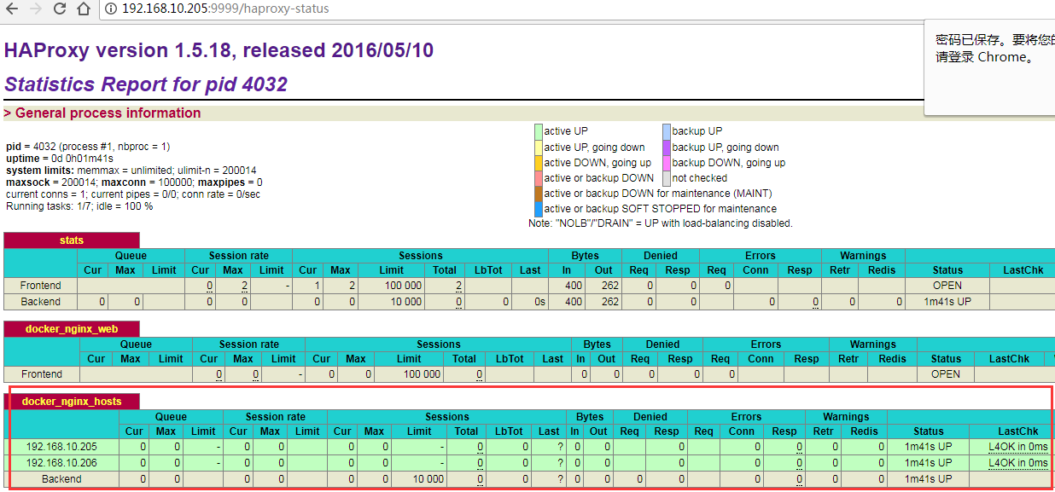The width and height of the screenshot is (1055, 492).
Task: Click the 'HAProxy version 1.5.18' heading link
Action: tap(219, 50)
